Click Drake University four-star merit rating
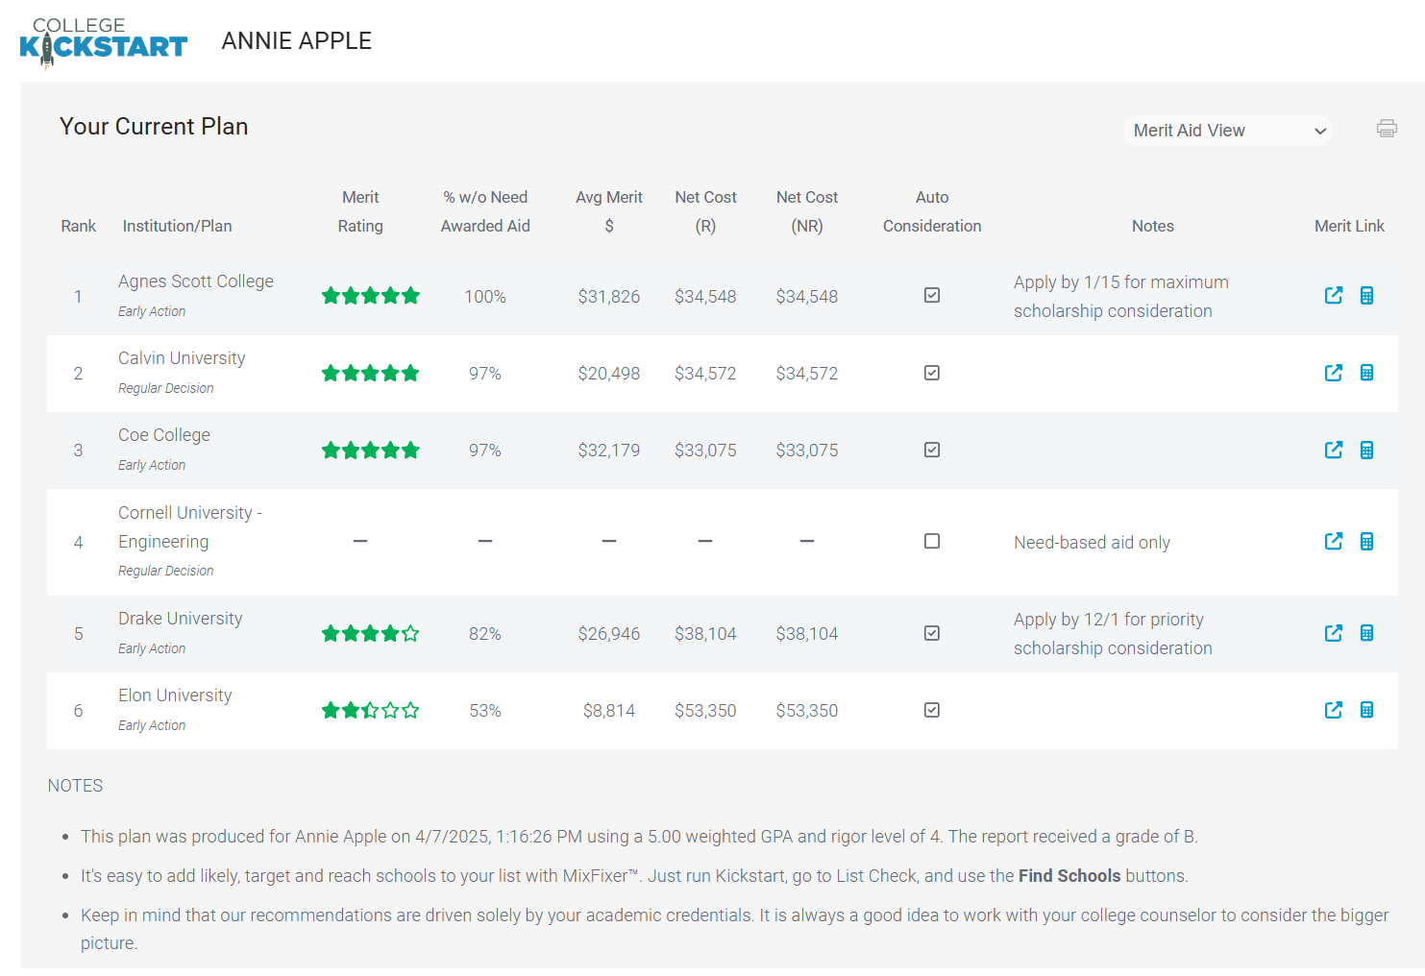This screenshot has width=1425, height=976. [370, 633]
